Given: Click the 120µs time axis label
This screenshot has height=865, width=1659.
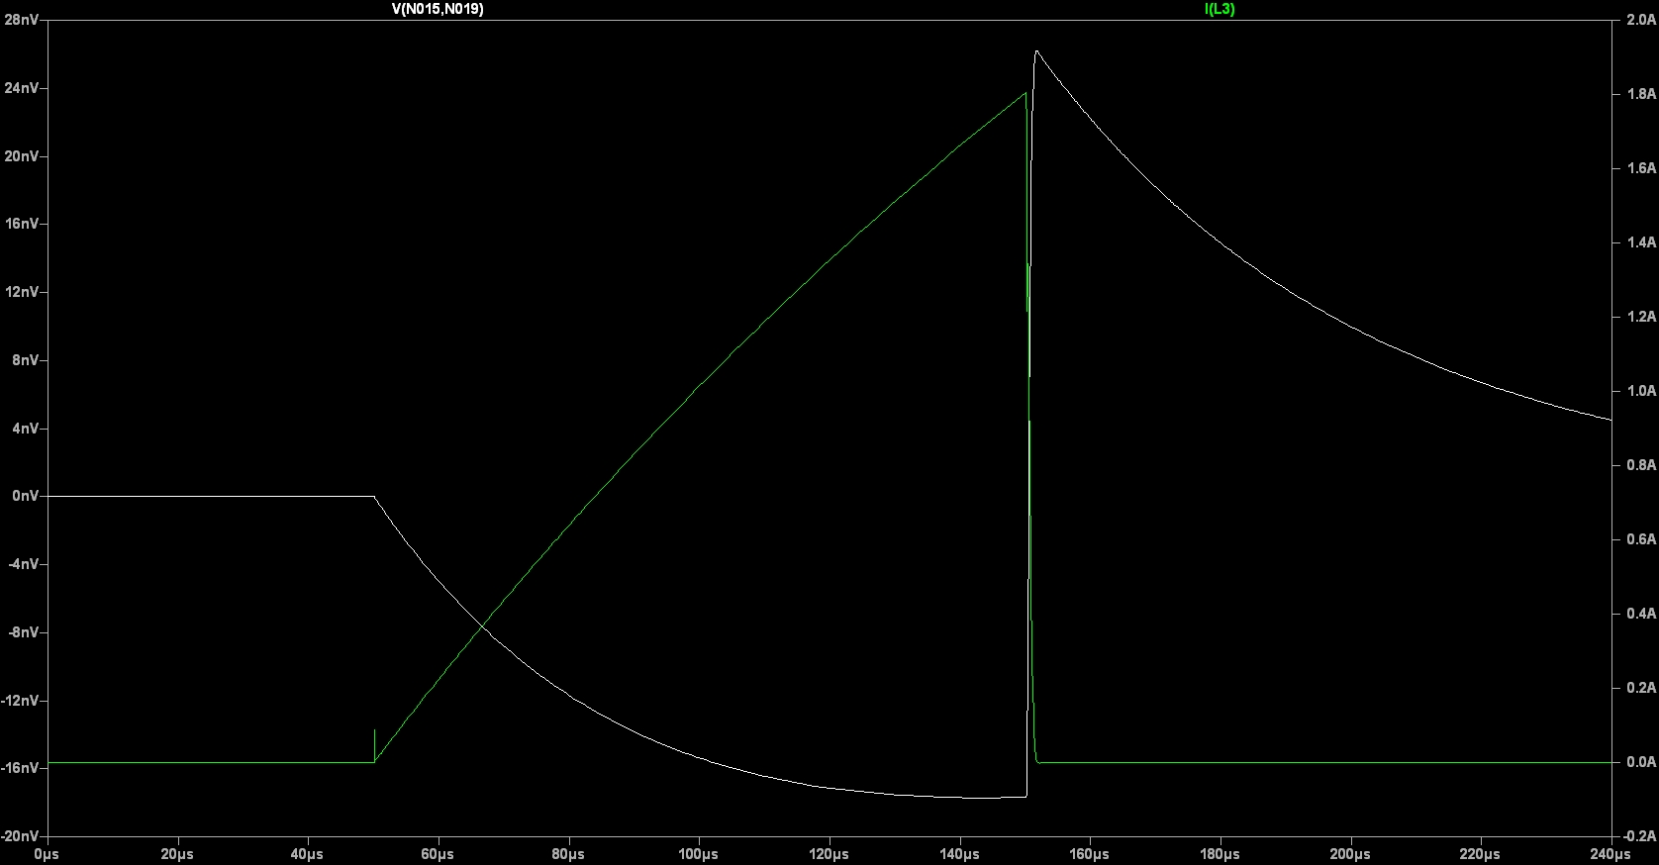Looking at the screenshot, I should [829, 854].
